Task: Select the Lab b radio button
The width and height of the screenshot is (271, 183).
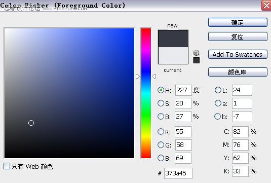Action: click(217, 117)
